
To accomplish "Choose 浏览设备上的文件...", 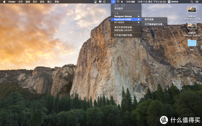I will (x=126, y=30).
